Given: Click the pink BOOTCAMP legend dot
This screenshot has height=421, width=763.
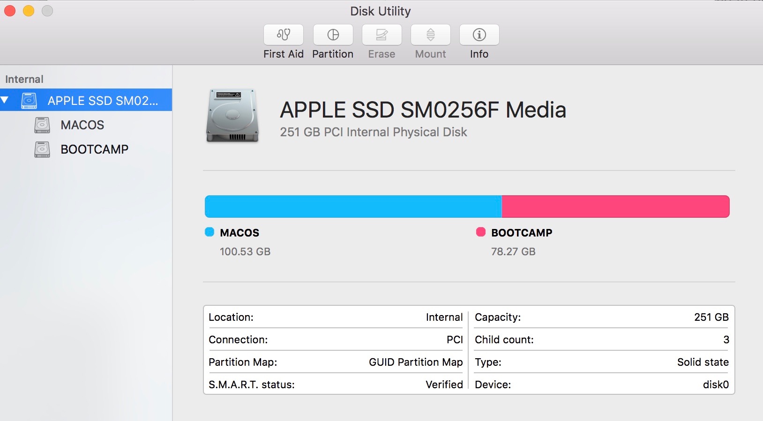Looking at the screenshot, I should point(480,232).
